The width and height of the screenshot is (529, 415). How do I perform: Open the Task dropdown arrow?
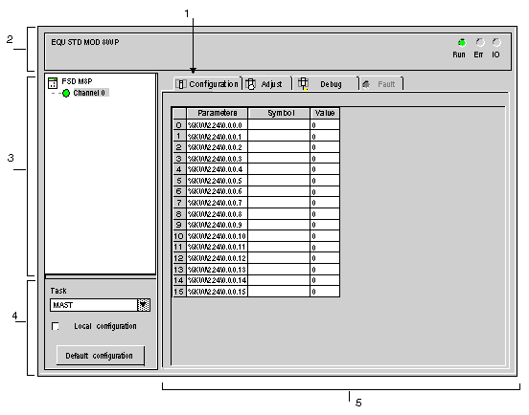pos(144,305)
